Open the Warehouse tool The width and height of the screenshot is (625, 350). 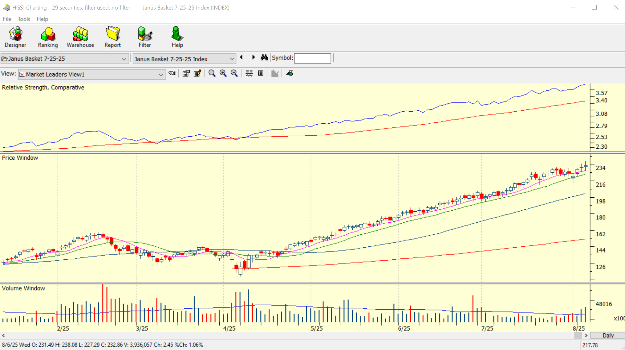click(80, 37)
